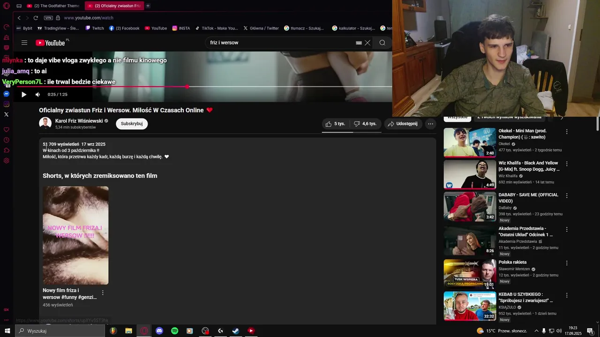Open the TradingView bookmark
This screenshot has height=337, width=600.
(58, 28)
